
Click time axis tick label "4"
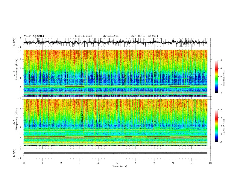(98, 163)
